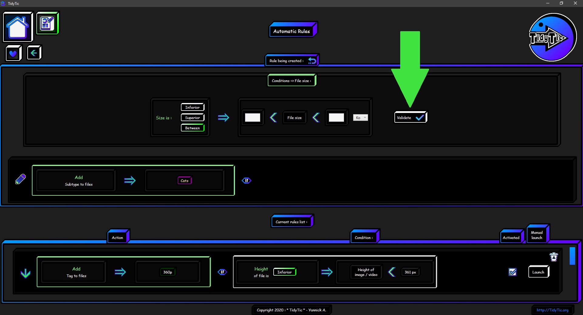Click the Validate button
This screenshot has width=583, height=315.
(x=411, y=118)
